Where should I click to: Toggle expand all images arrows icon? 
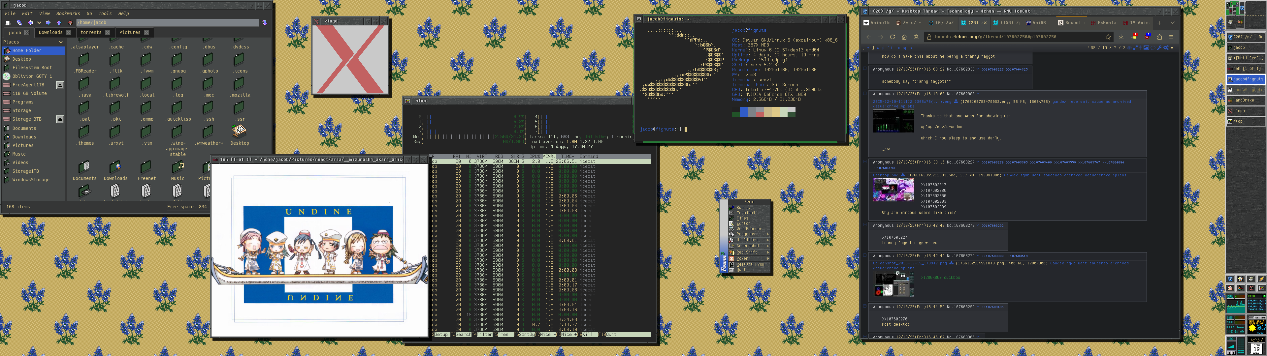[x=1136, y=48]
